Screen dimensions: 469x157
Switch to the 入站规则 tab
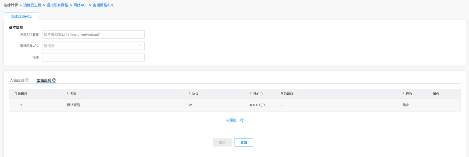[x=17, y=80]
